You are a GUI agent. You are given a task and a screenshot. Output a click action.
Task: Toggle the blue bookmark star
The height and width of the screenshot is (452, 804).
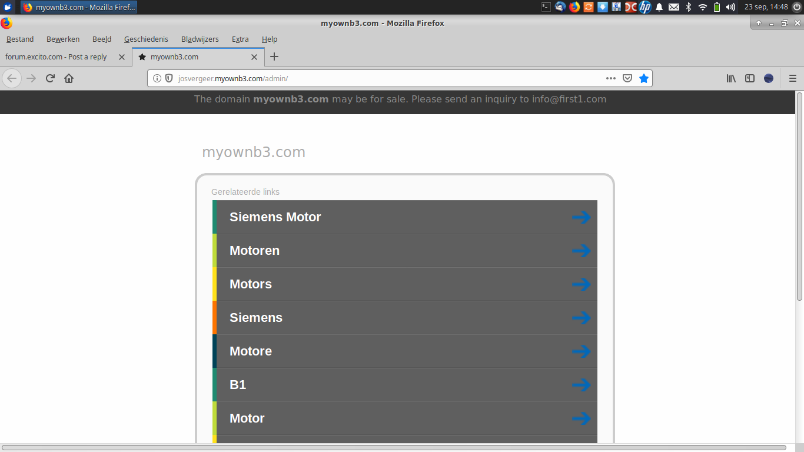pos(644,78)
